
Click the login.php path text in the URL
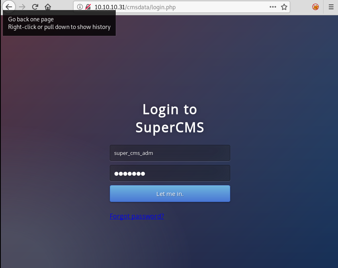coord(164,7)
